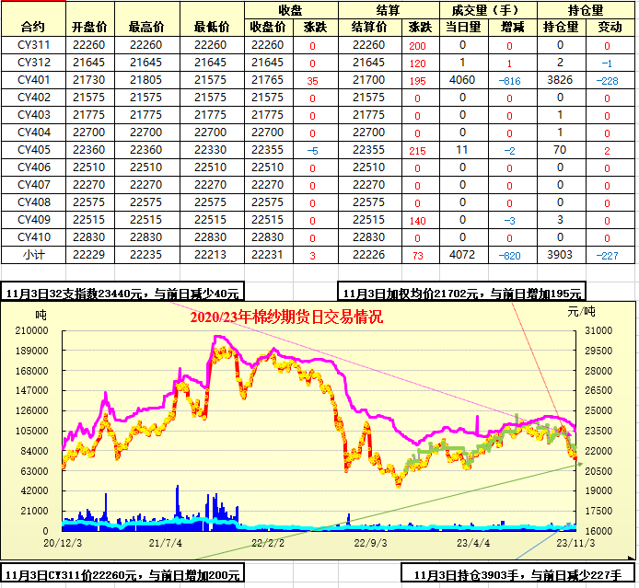This screenshot has width=639, height=588.
Task: Select the cell showing 3826 open interest
Action: click(560, 80)
